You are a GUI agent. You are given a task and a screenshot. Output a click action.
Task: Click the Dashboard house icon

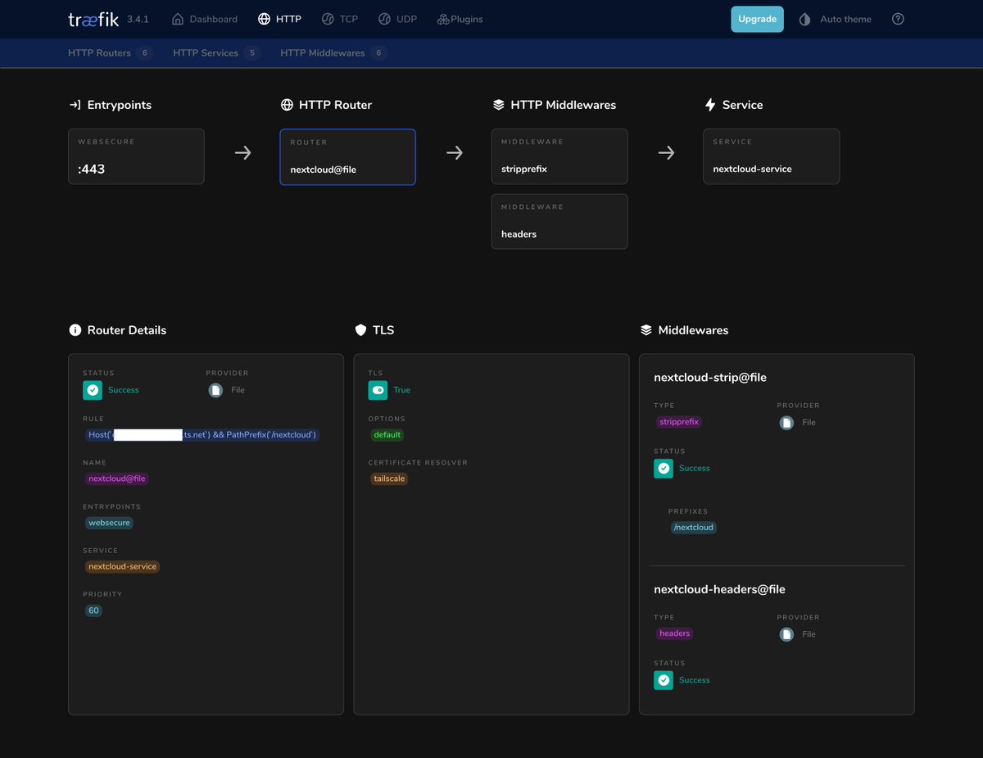[178, 19]
